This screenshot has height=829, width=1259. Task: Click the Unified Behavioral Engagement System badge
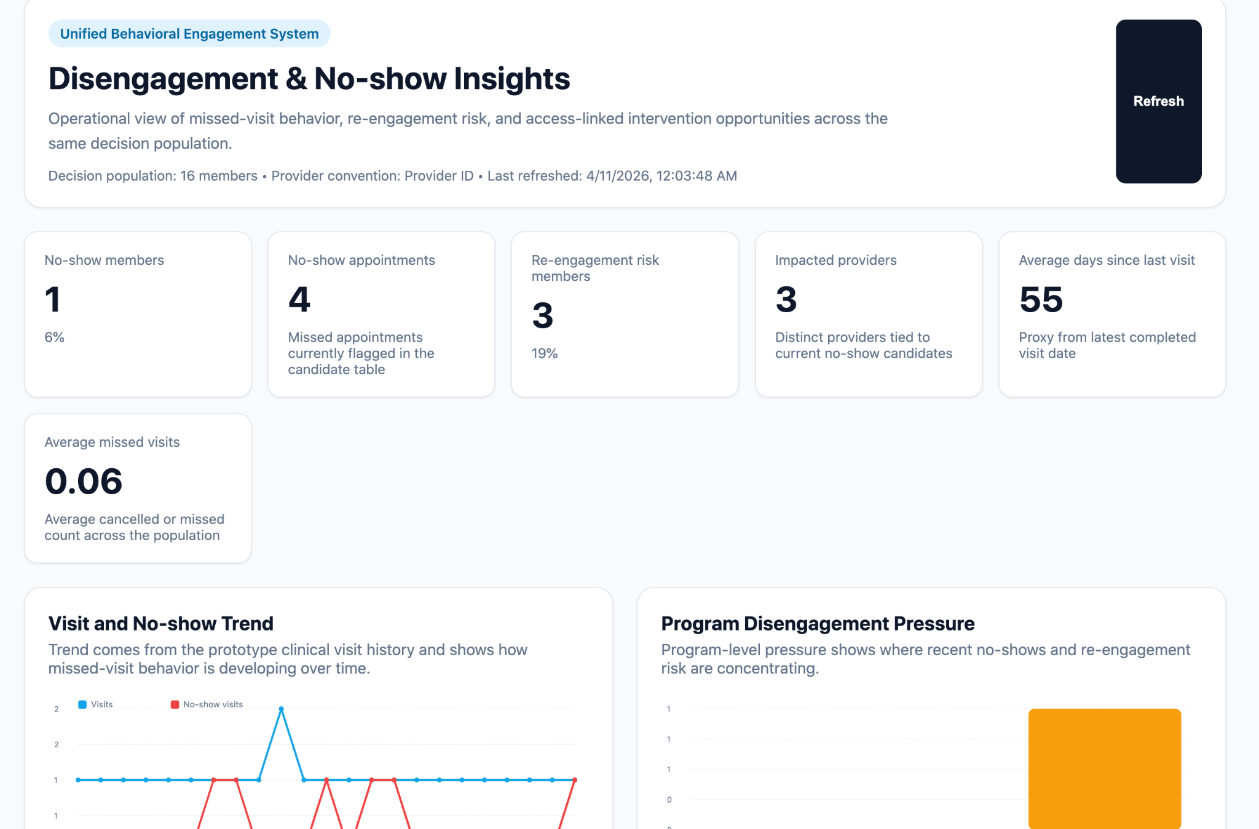click(189, 34)
